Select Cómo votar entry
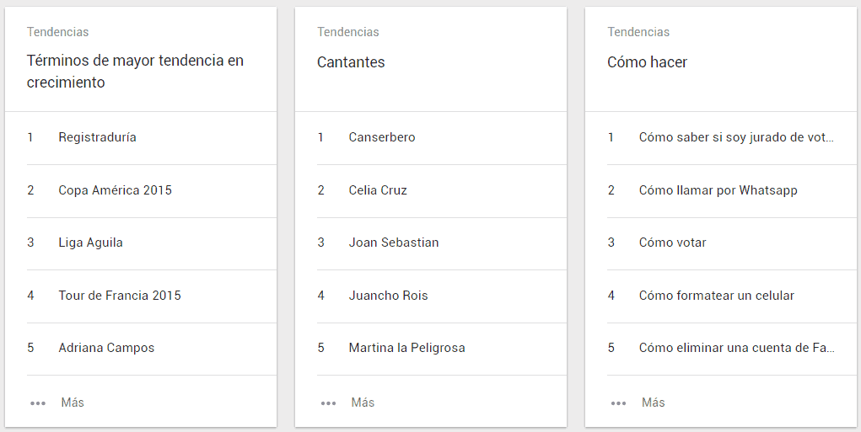Image resolution: width=861 pixels, height=432 pixels. pos(672,243)
